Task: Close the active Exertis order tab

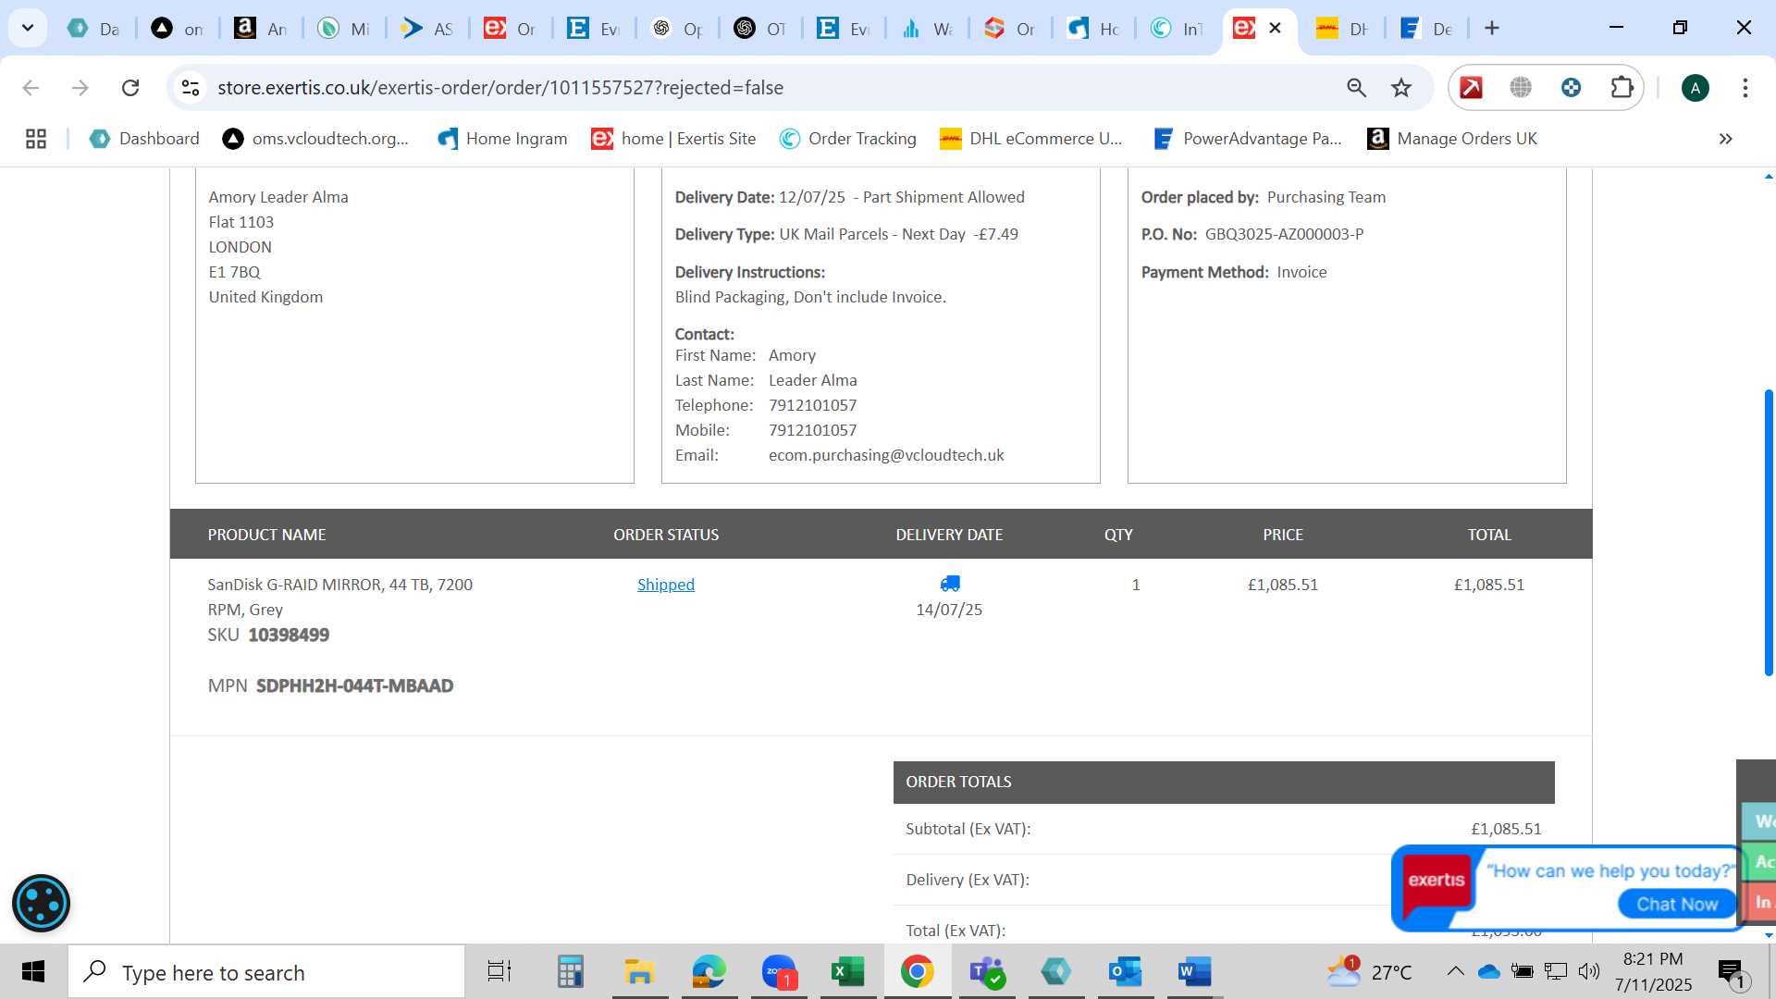Action: [x=1275, y=28]
